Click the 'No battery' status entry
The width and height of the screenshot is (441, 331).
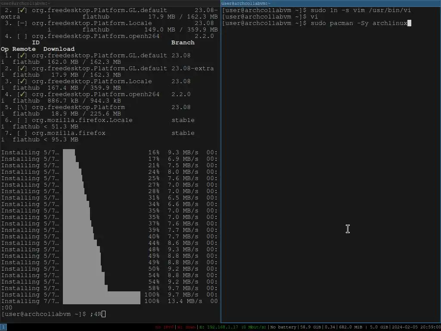283,328
